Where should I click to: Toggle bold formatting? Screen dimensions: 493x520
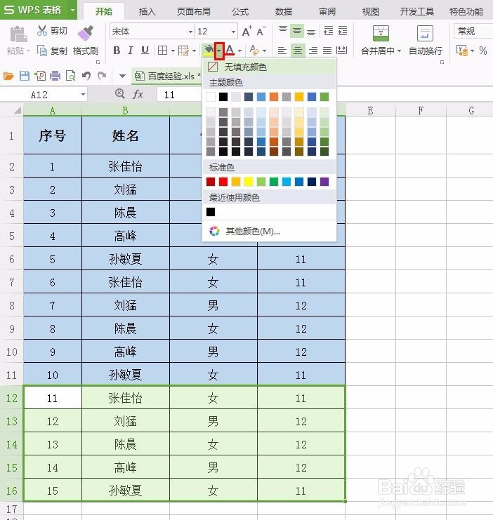coord(116,51)
